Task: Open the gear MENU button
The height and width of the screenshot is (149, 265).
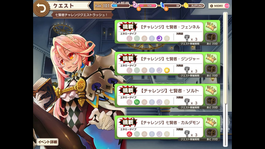Action: pos(217,6)
